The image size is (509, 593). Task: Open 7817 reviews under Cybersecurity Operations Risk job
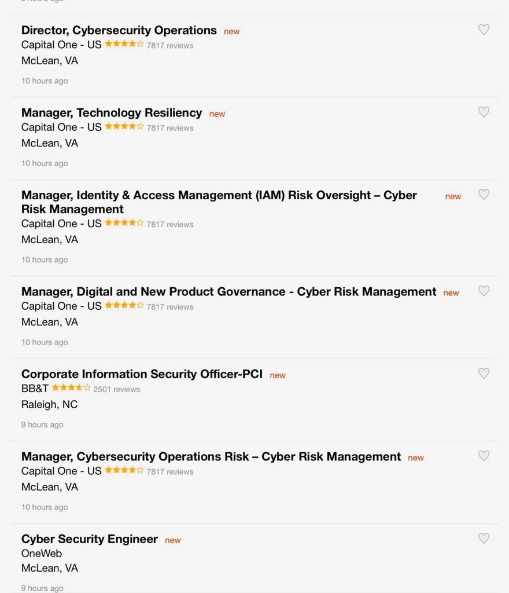point(170,471)
